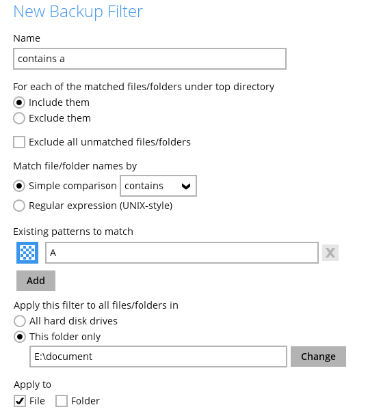368x418 pixels.
Task: Switch to Regular expression (UNIX-style) matching
Action: [x=19, y=206]
